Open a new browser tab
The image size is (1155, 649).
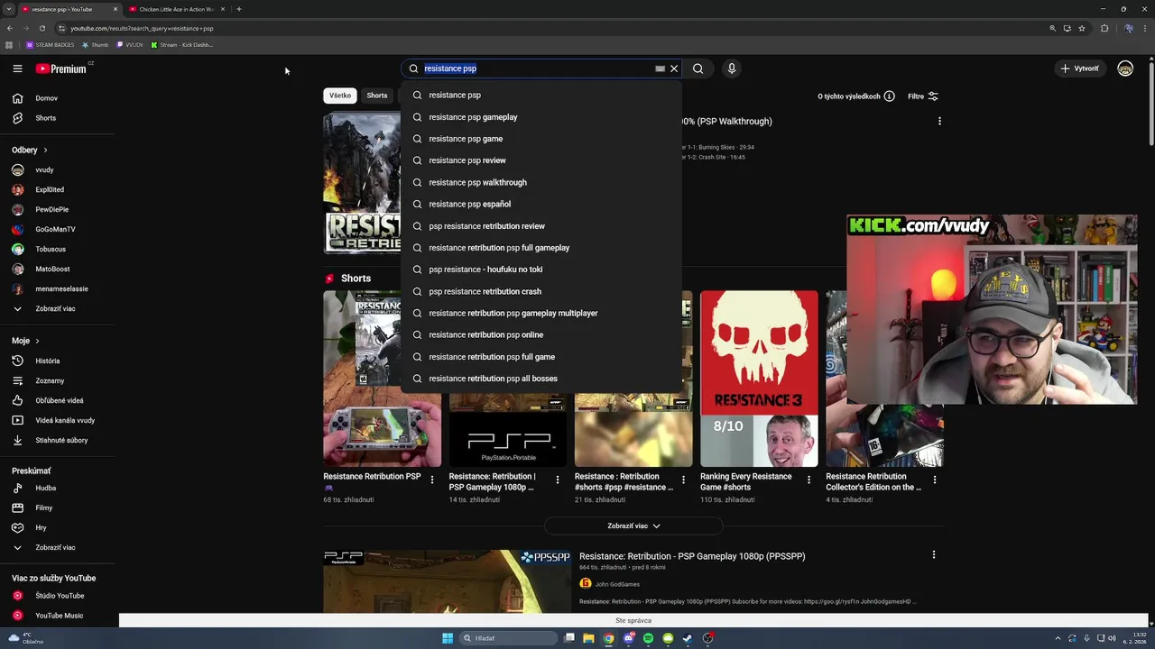[238, 9]
